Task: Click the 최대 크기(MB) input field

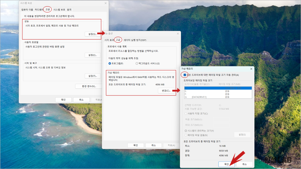Action: [x=221, y=125]
